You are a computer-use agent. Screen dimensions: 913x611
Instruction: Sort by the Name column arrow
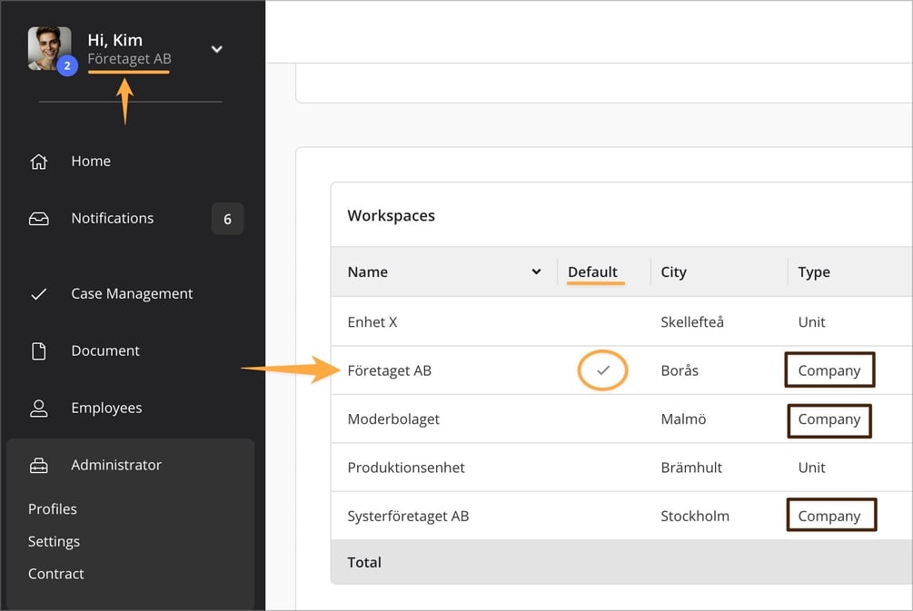point(536,271)
